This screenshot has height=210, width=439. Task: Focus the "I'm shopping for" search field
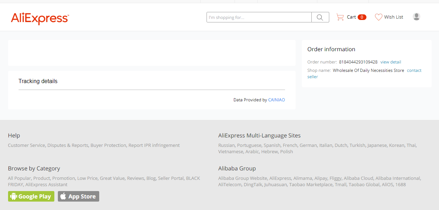(259, 17)
